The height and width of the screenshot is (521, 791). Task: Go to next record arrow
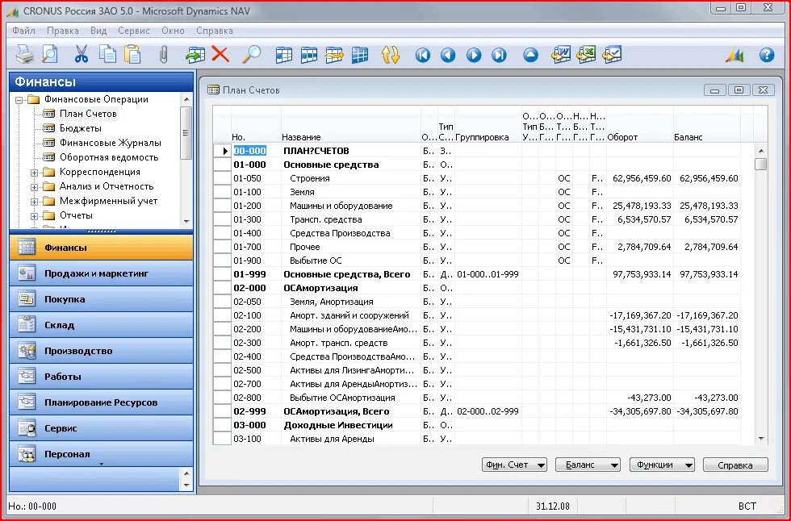tap(473, 54)
